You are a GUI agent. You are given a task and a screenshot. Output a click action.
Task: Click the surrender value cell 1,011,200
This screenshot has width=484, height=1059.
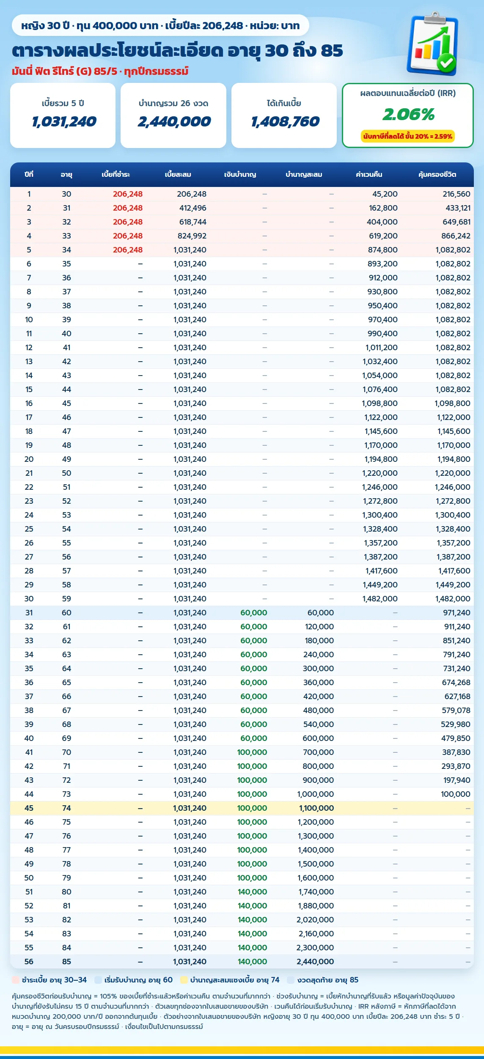382,348
